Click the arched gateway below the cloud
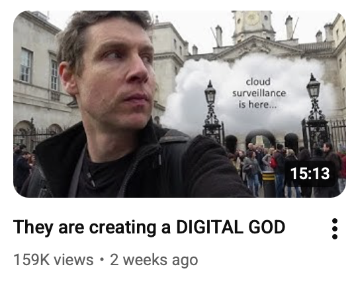This screenshot has height=287, width=356. coord(261,140)
